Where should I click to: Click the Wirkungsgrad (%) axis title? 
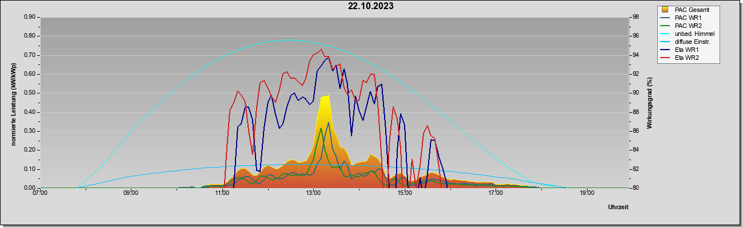coord(650,103)
